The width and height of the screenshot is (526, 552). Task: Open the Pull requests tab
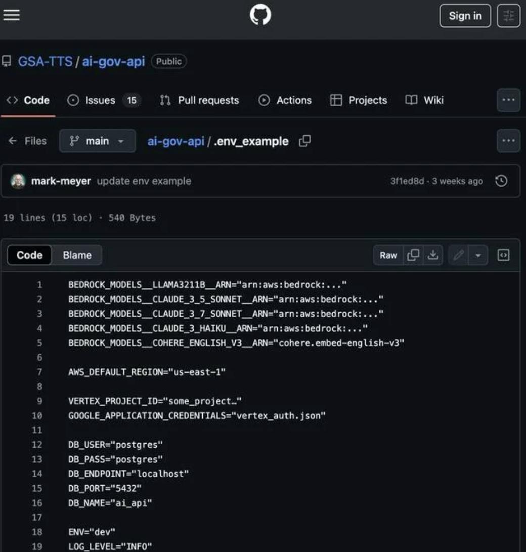tap(199, 100)
